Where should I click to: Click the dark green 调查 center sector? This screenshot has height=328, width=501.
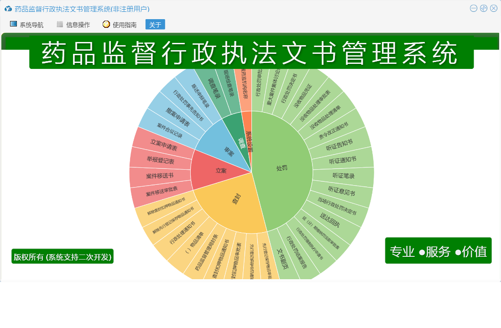pos(242,144)
